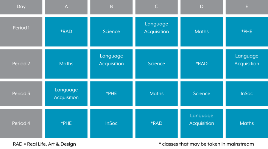Screen dimensions: 268x149
Task: Open *RAD in Period 4, Day C
Action: [x=156, y=123]
